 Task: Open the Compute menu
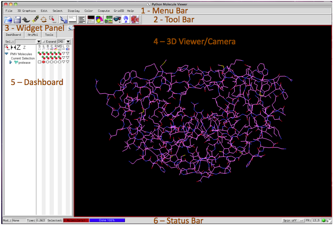point(104,11)
